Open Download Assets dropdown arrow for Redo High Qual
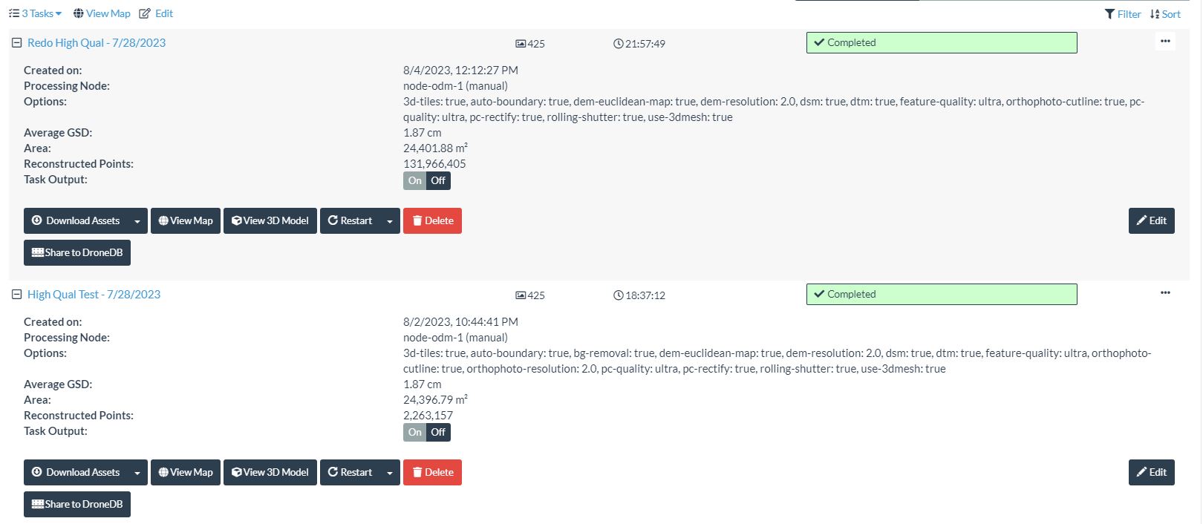This screenshot has height=524, width=1203. (137, 221)
